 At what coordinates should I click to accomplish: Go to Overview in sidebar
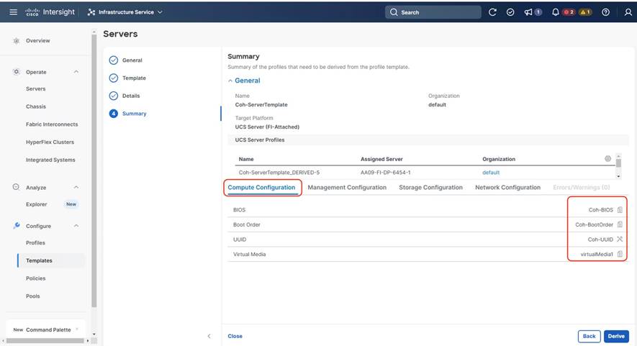pos(37,40)
